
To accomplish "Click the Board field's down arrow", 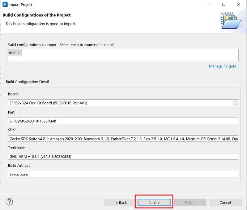I will [235, 104].
